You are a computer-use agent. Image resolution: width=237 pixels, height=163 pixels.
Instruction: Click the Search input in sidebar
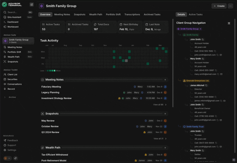(18, 12)
